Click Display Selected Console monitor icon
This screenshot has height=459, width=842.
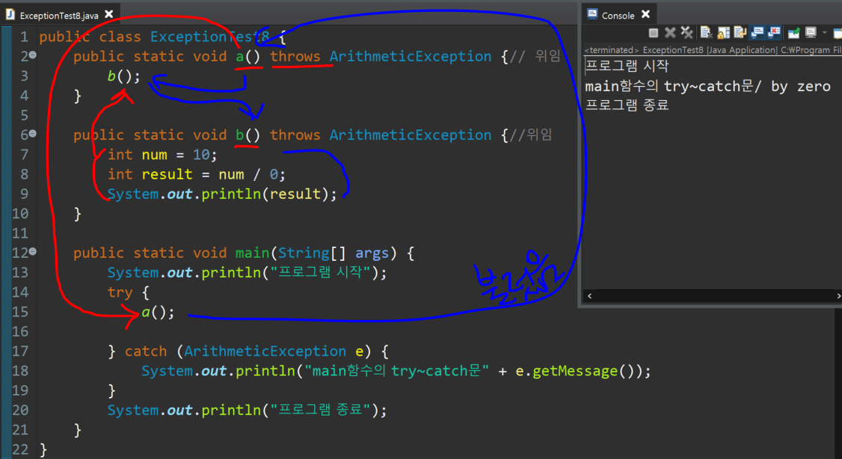tap(811, 34)
